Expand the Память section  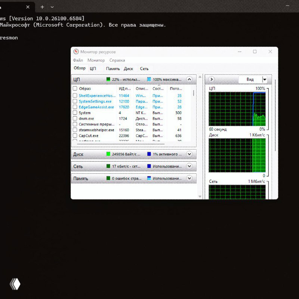coord(189,178)
